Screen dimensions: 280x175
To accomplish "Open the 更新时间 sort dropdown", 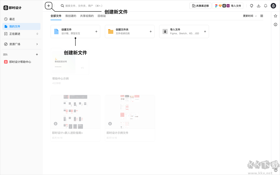I will tap(249, 16).
